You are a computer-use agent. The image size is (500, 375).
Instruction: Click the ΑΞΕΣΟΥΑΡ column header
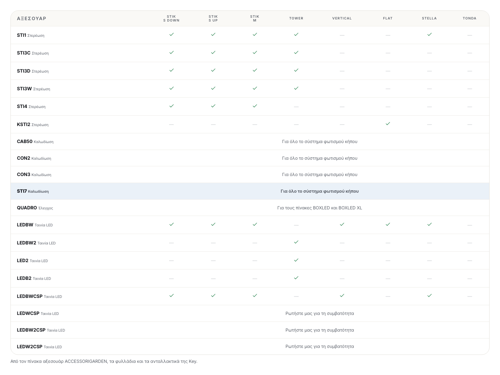coord(32,18)
